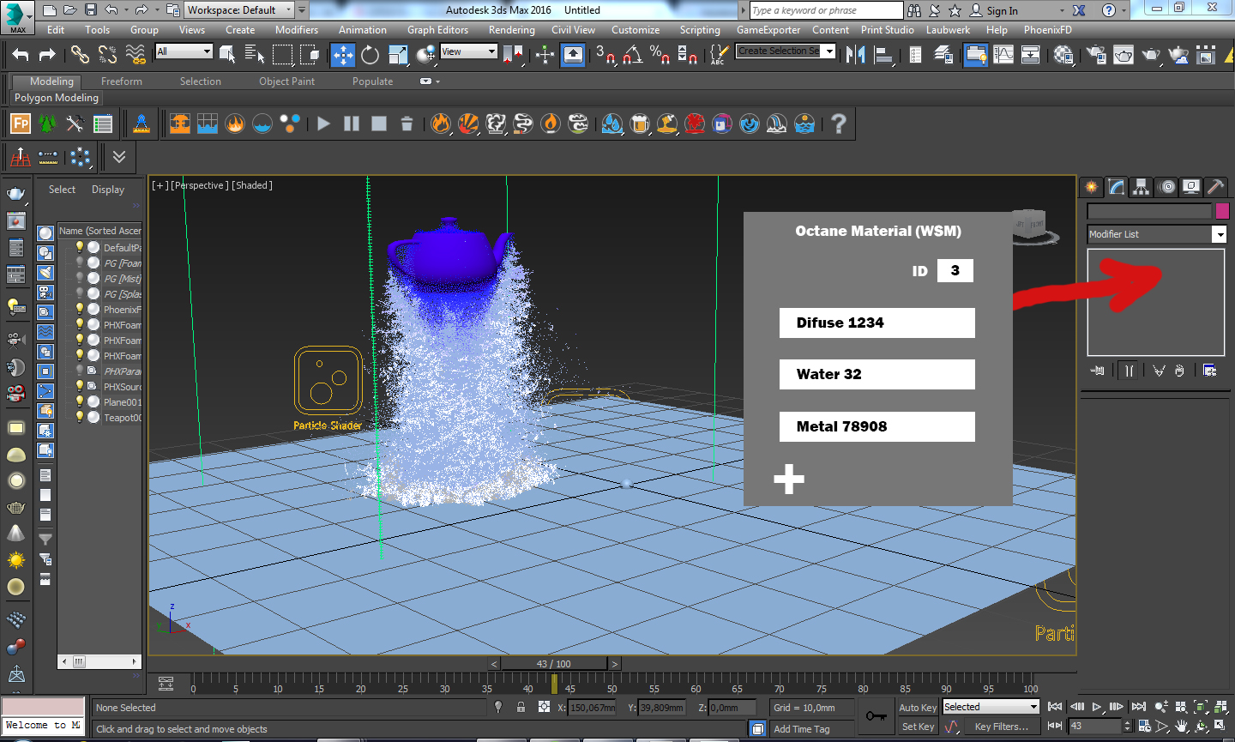
Task: Click the Difuse 1234 material entry
Action: click(x=877, y=323)
